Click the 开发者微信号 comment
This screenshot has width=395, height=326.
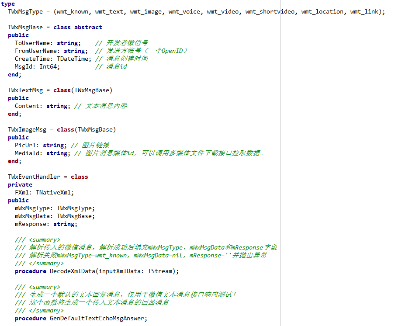point(121,43)
